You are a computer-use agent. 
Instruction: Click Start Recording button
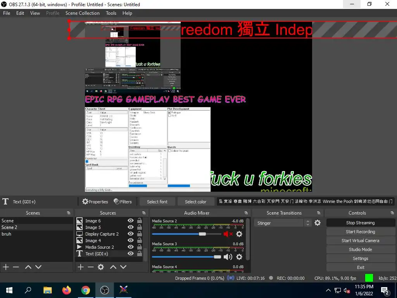coord(361,232)
